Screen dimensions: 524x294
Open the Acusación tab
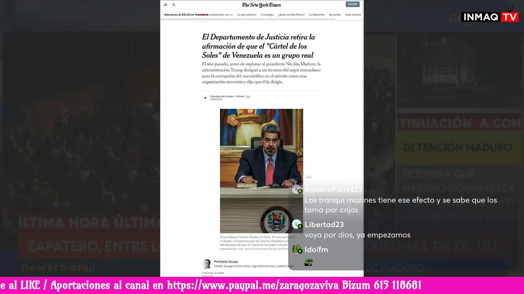pyautogui.click(x=335, y=15)
